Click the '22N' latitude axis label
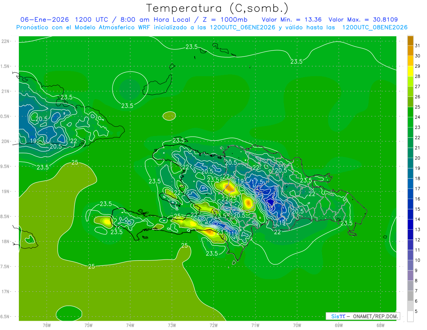This screenshot has height=330, width=427. 6,41
